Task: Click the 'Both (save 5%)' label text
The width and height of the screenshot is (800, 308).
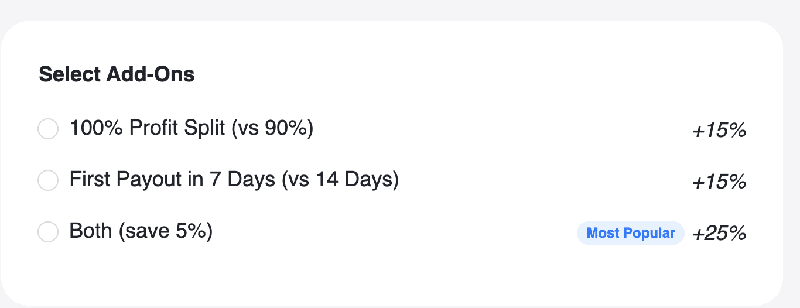Action: tap(141, 231)
